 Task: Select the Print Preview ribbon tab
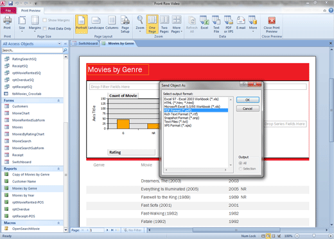coord(31,10)
